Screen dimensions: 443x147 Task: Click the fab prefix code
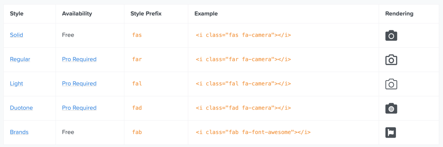pos(137,132)
